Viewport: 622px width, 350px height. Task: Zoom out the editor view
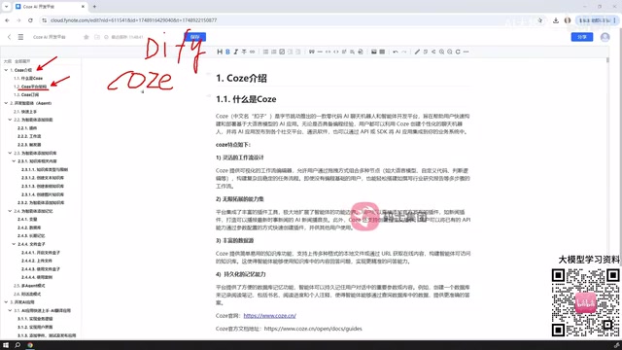449,52
